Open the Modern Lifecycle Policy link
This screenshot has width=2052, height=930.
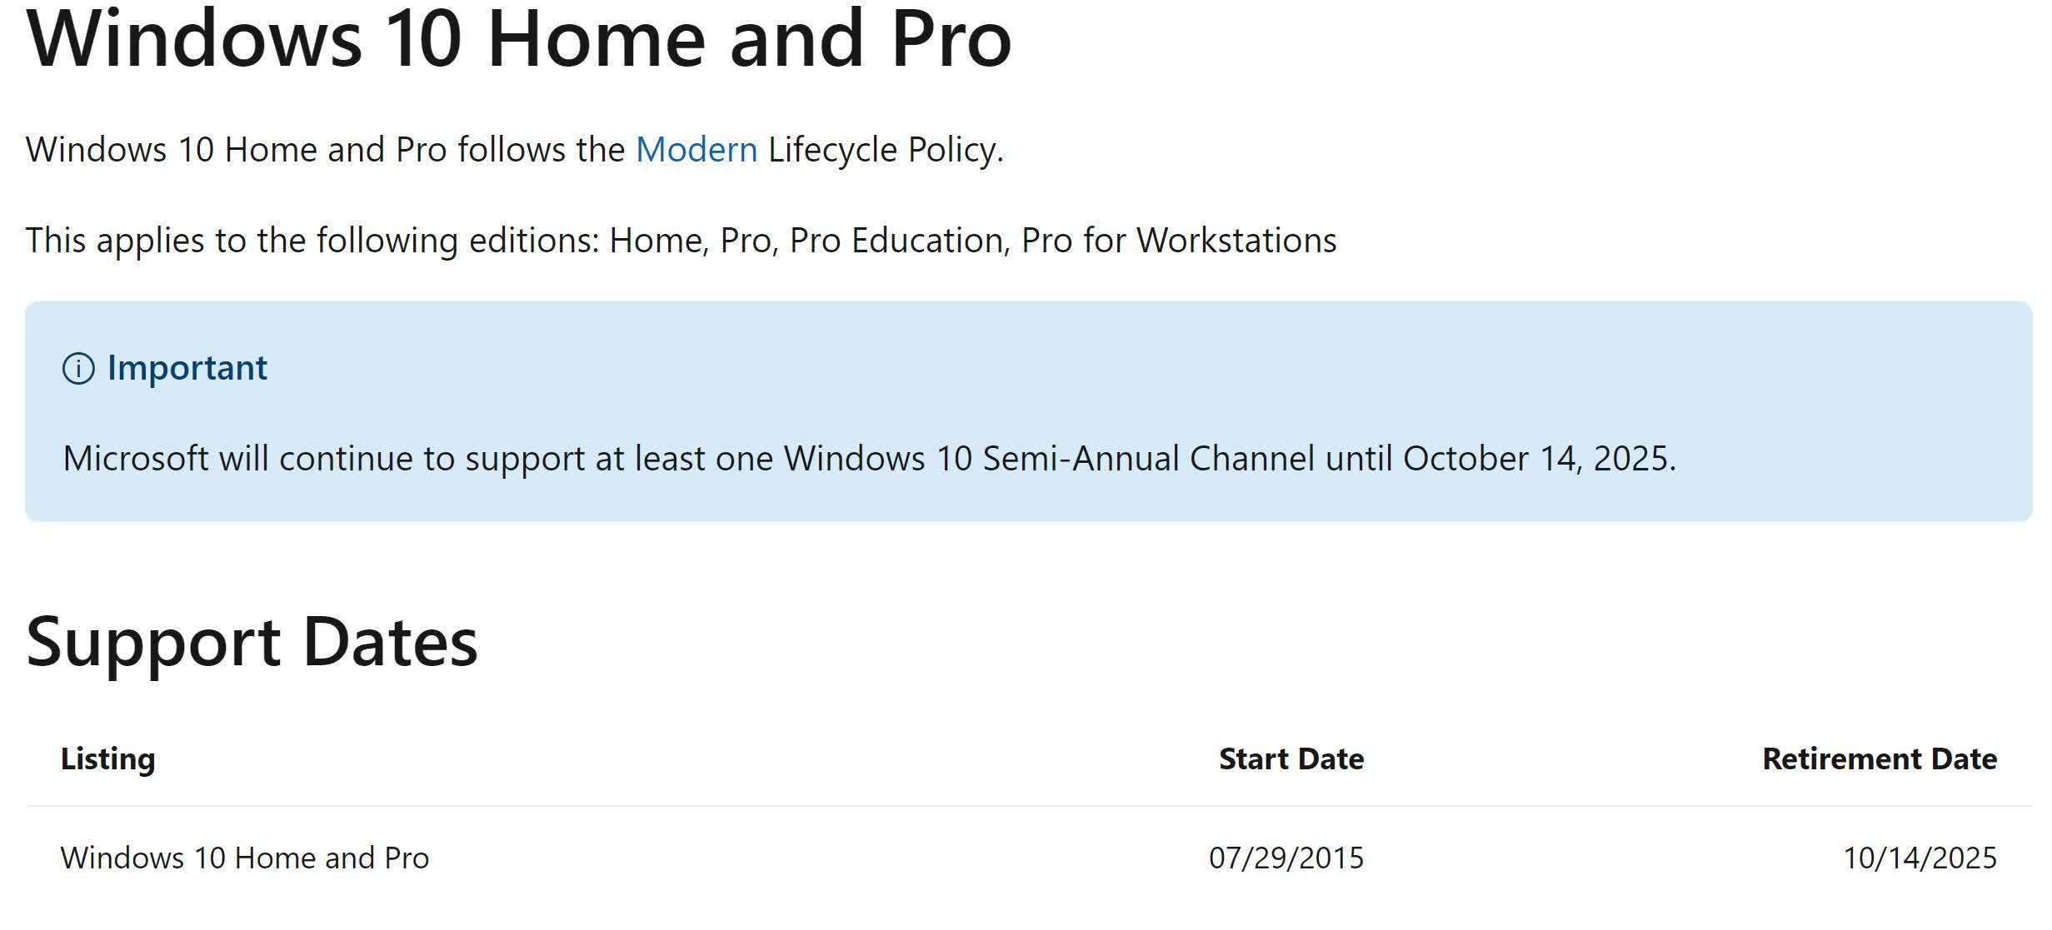[x=696, y=151]
